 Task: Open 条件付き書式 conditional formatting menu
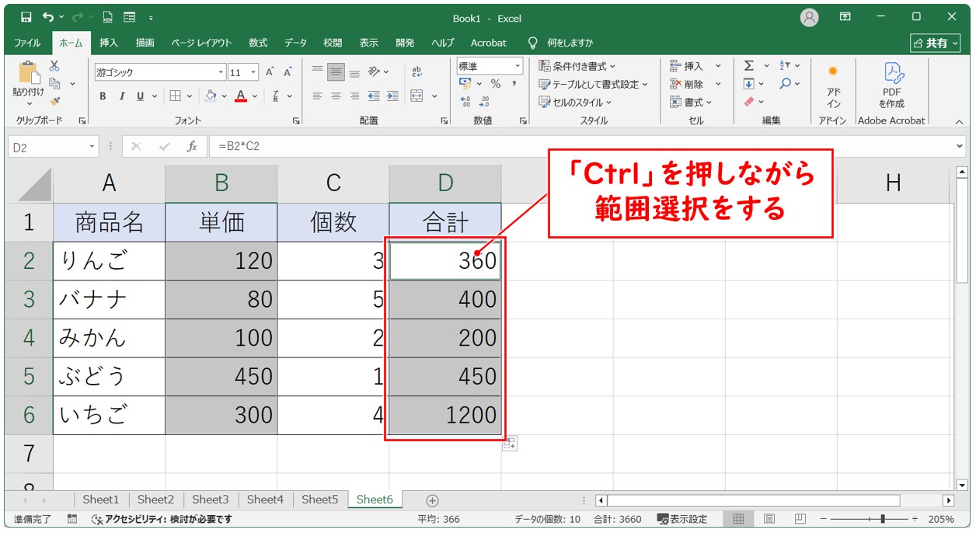tap(577, 66)
